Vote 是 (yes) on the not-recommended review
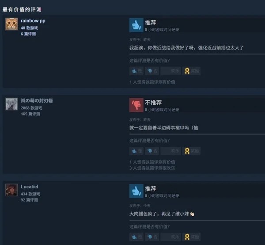The height and width of the screenshot is (245, 265). click(136, 151)
